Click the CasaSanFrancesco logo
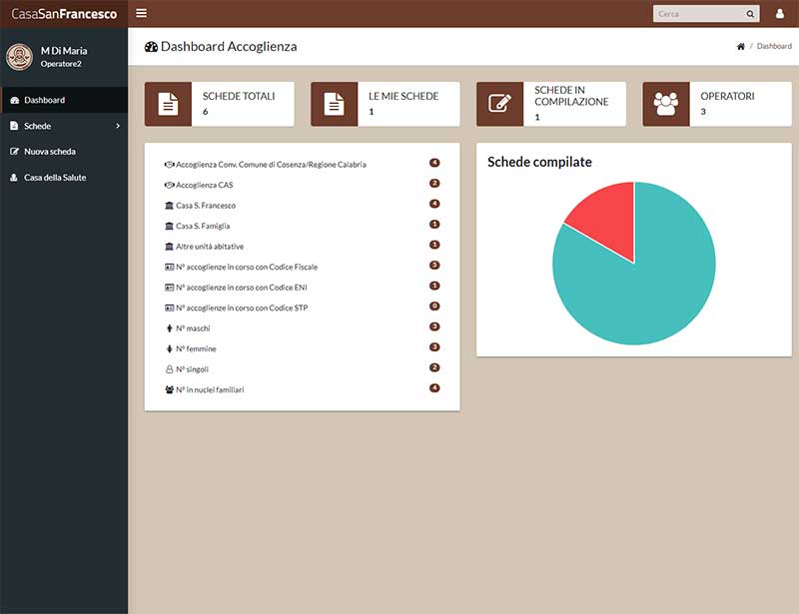 64,14
